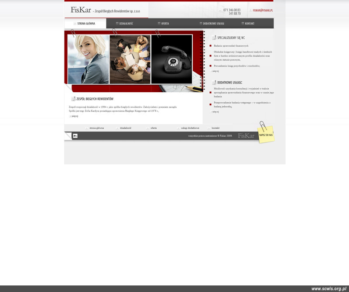Click the document icon beside Zespół Biegłych Rewidentów
The image size is (349, 292).
(73, 99)
